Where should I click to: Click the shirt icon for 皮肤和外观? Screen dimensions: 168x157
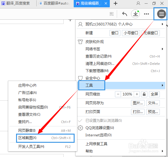(x=80, y=42)
